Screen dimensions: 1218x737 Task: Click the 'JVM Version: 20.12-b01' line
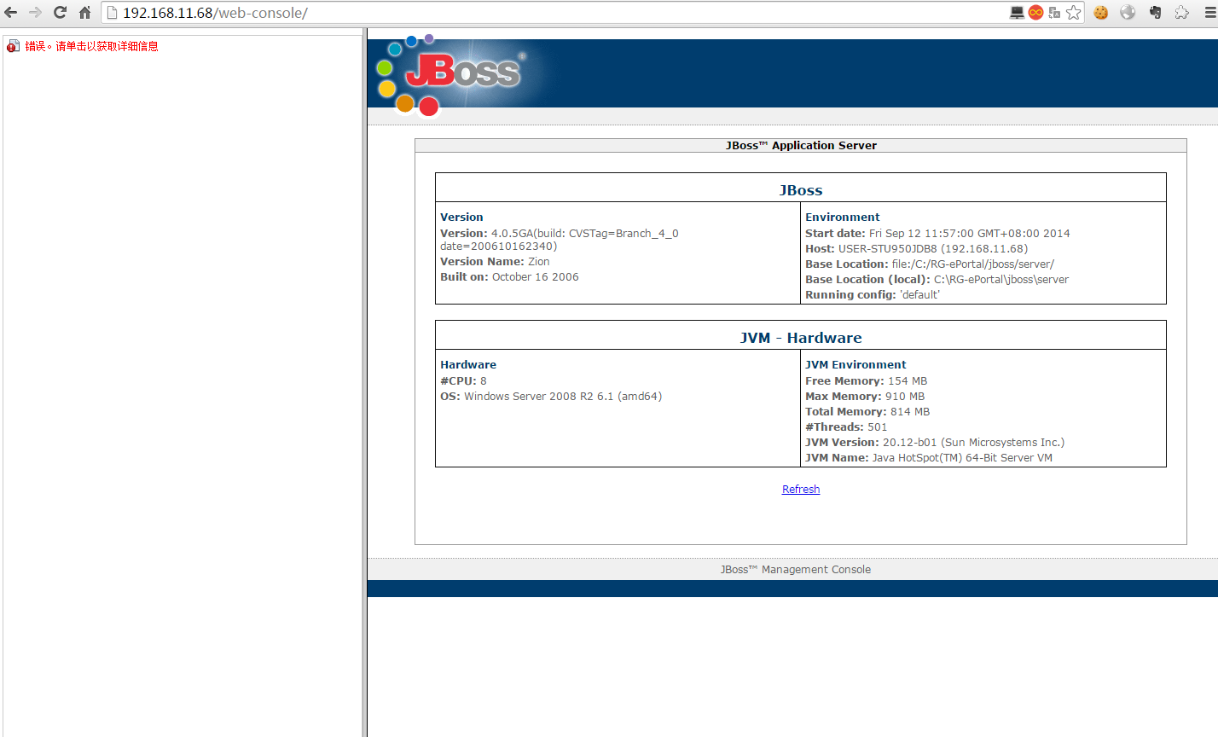click(935, 443)
